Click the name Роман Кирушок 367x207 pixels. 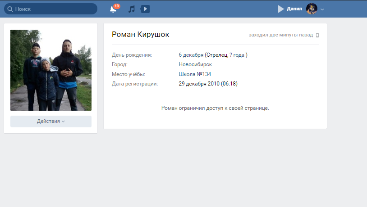click(x=140, y=34)
